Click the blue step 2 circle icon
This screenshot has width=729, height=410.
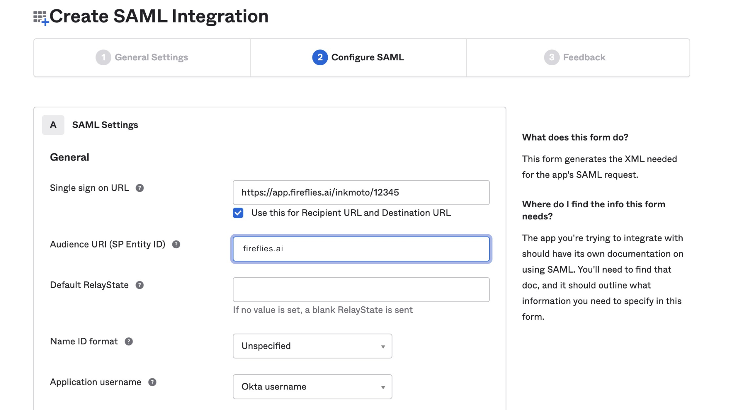pos(320,58)
